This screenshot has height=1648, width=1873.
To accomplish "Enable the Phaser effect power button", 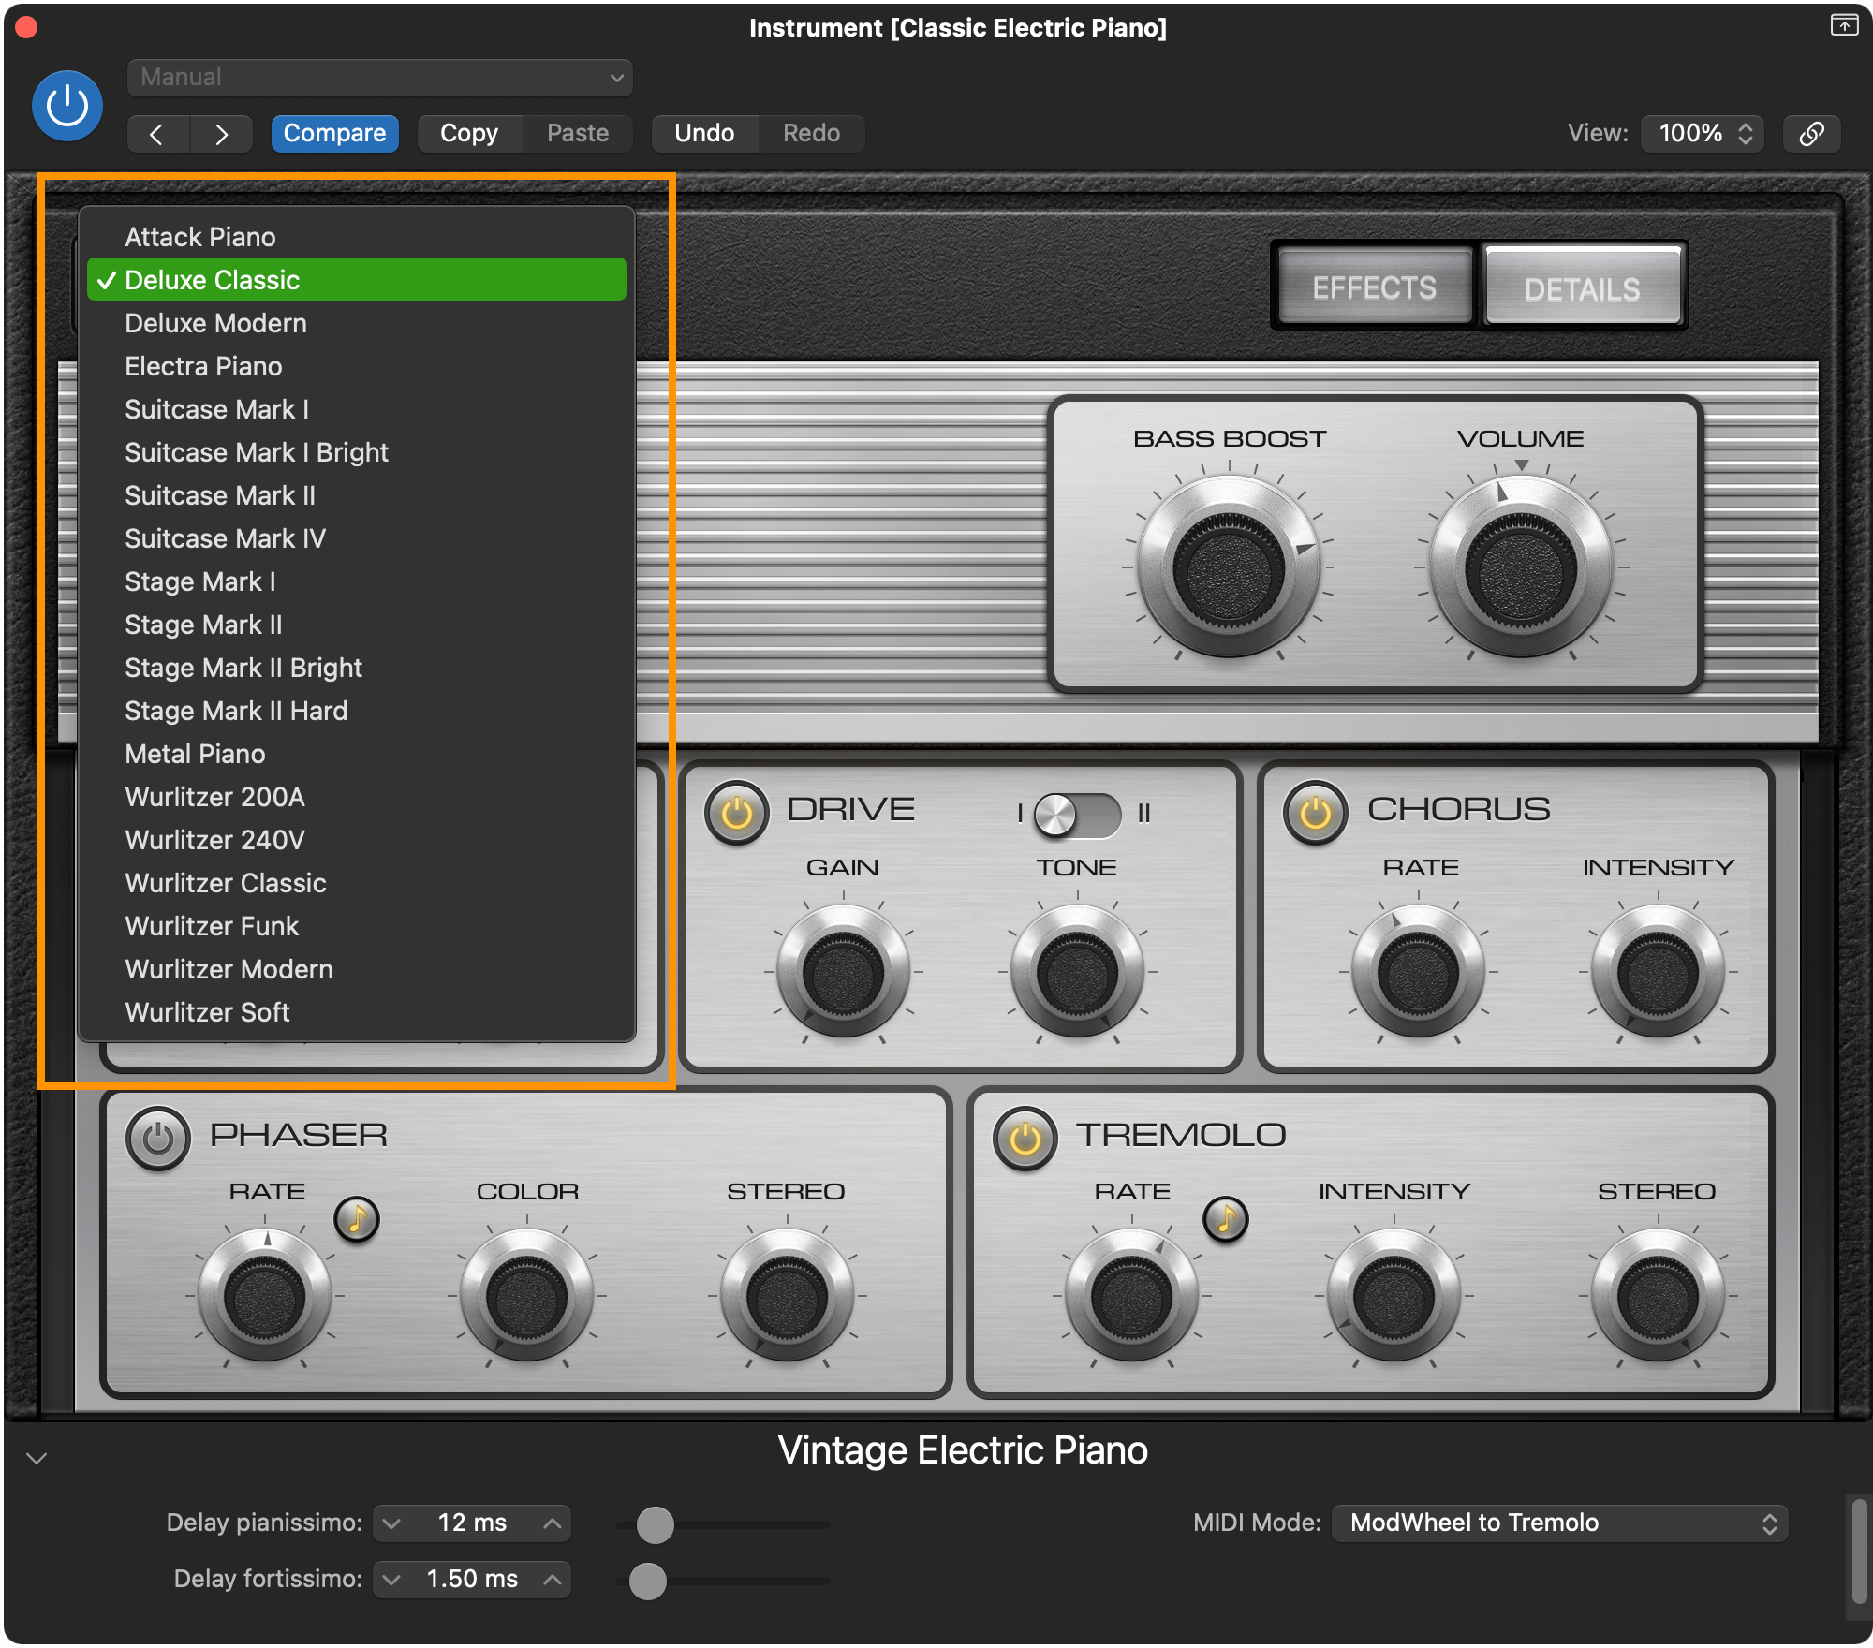I will (x=158, y=1139).
